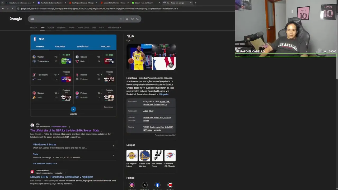This screenshot has height=190, width=338.
Task: Open options menu for the nba.com result
Action: (69, 127)
